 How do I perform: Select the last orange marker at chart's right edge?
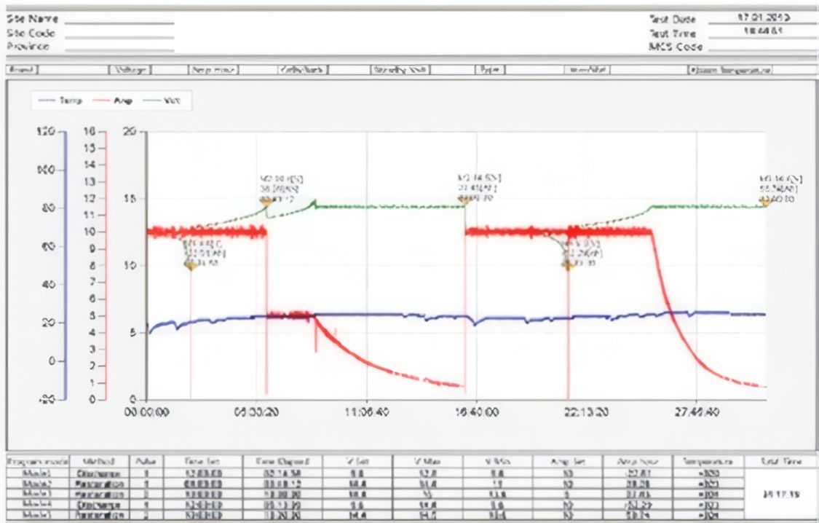pyautogui.click(x=765, y=201)
